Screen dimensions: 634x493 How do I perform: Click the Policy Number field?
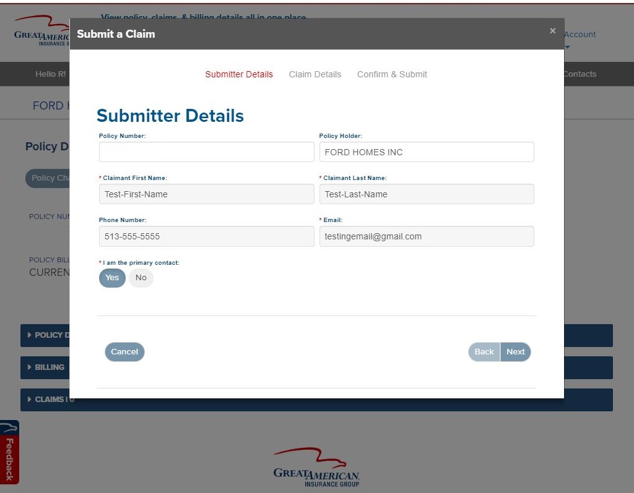pyautogui.click(x=206, y=152)
